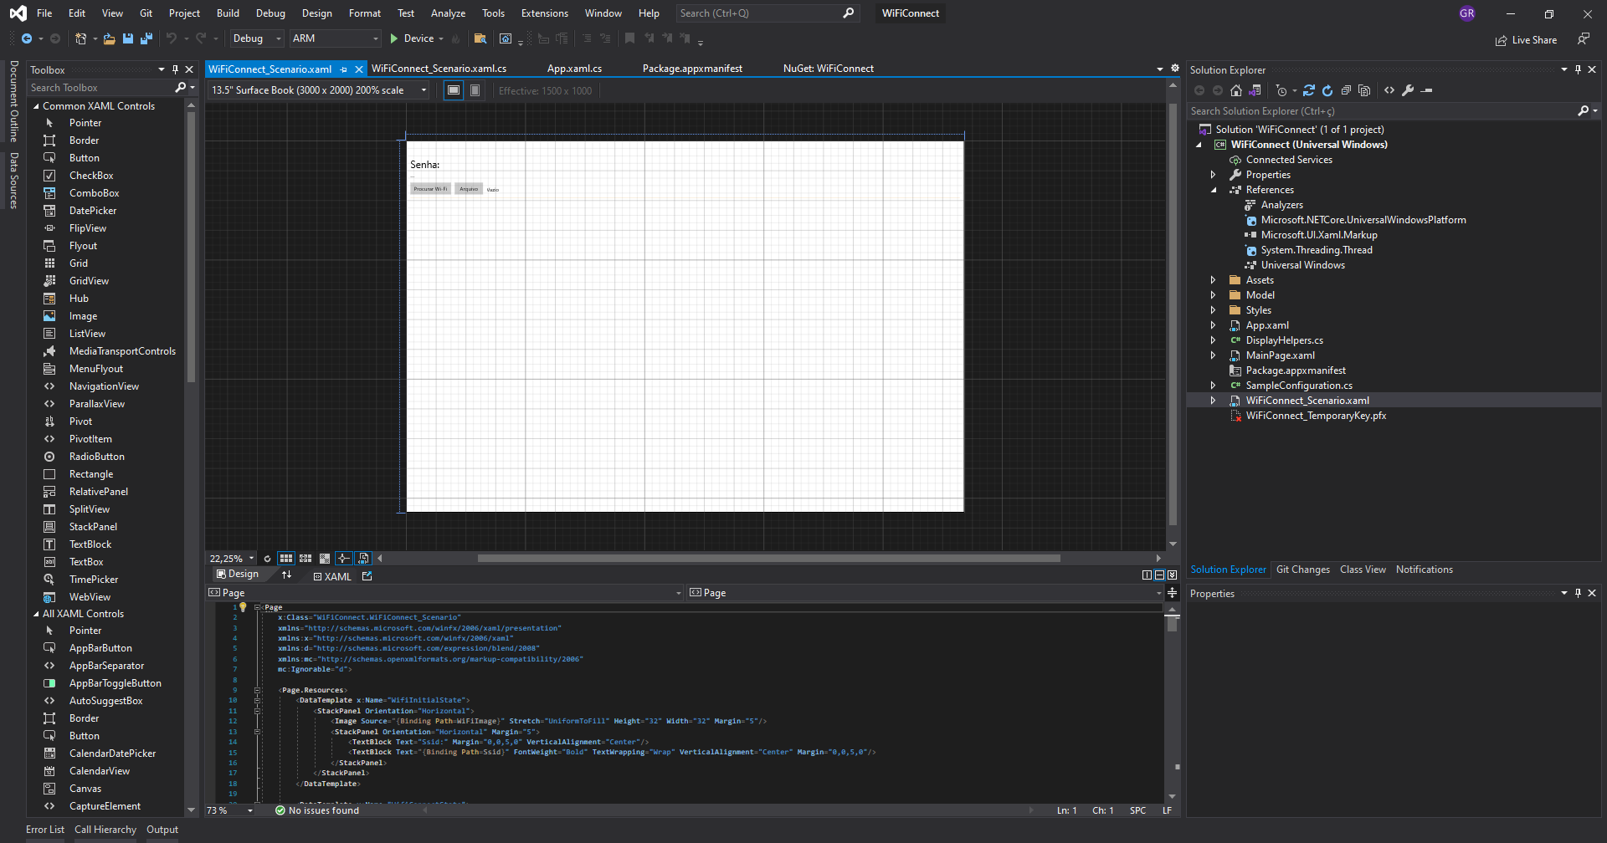Click the View Code icon in Solution Explorer
The image size is (1607, 843).
coord(1389,89)
